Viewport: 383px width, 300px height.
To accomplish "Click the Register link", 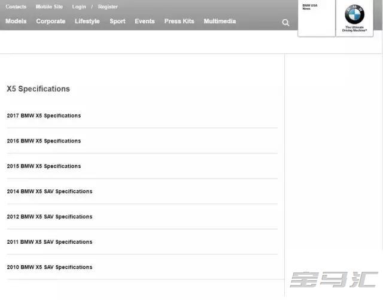I will click(108, 7).
